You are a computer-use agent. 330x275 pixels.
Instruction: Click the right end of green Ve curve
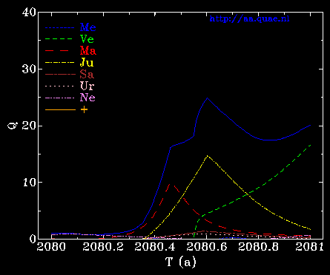click(x=310, y=145)
